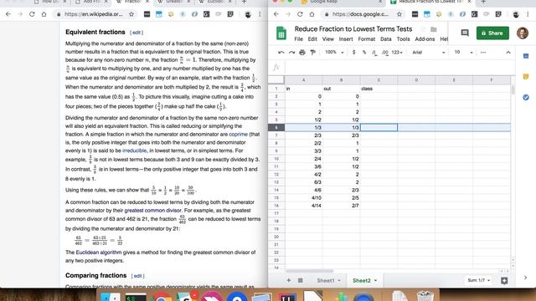The width and height of the screenshot is (536, 301).
Task: Reload the Wikipedia page
Action: tap(32, 14)
